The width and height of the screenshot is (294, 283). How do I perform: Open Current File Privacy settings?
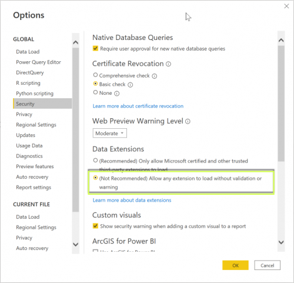click(x=24, y=238)
